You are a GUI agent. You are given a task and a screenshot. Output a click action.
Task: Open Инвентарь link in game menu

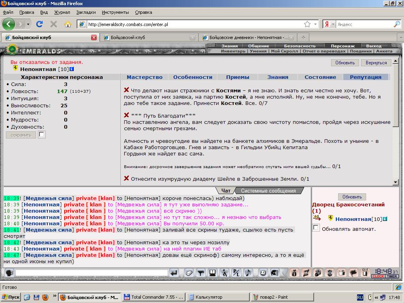[233, 51]
